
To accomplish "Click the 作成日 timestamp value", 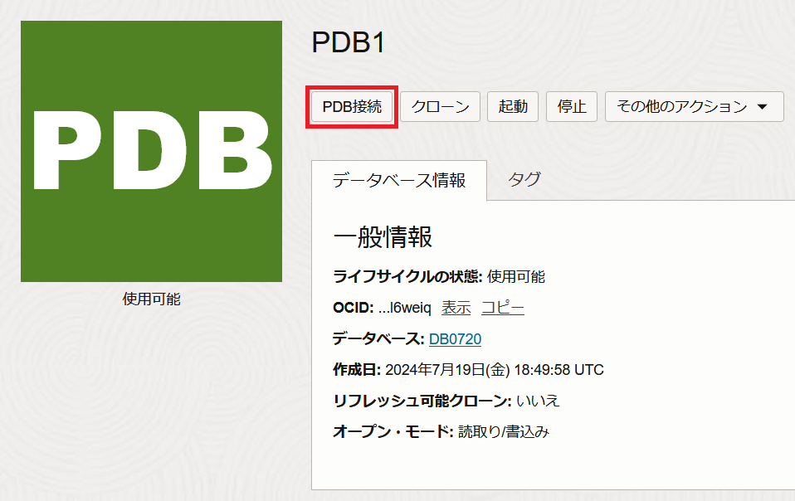I will coord(494,370).
